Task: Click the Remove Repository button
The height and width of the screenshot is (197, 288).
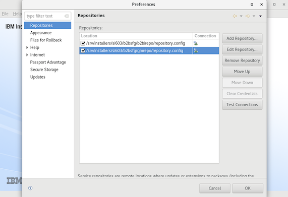Action: tap(242, 60)
